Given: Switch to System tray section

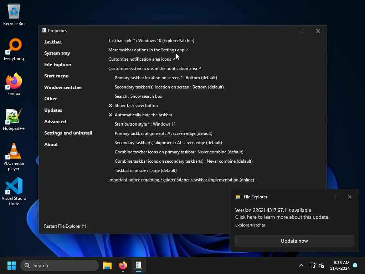Looking at the screenshot, I should [57, 53].
